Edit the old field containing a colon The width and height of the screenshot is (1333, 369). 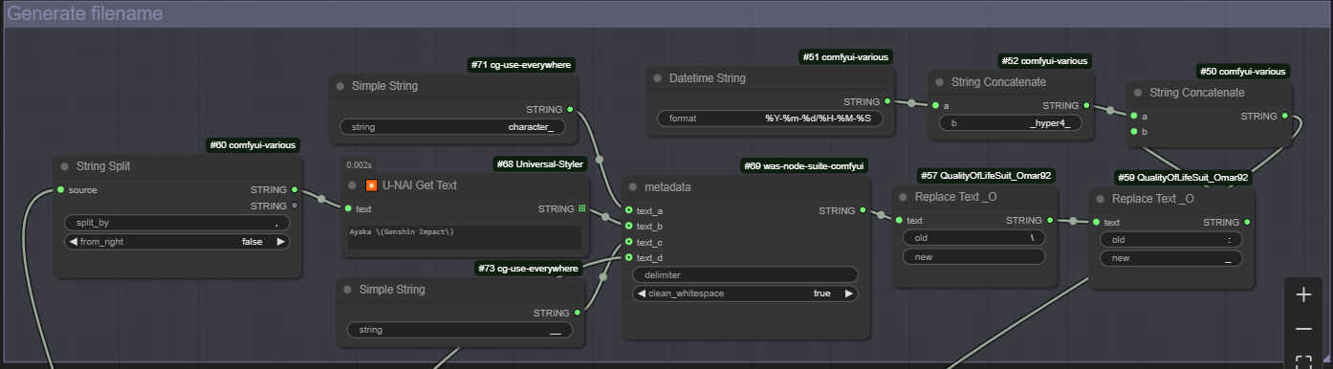pos(1171,240)
